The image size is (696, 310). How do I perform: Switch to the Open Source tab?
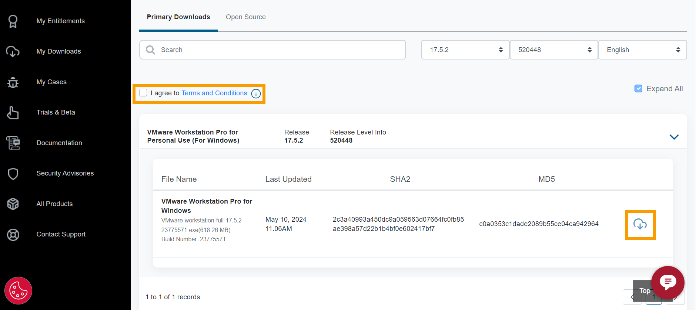[x=246, y=17]
